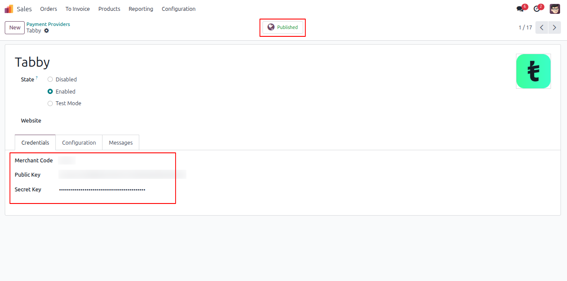Open the Products menu
This screenshot has width=567, height=281.
coord(109,9)
